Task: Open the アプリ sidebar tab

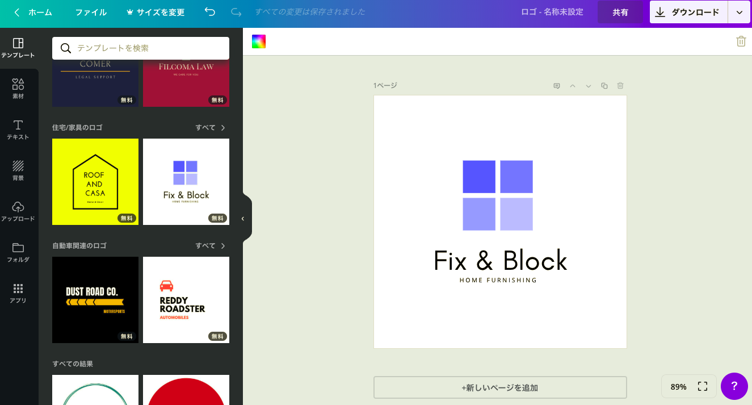Action: coord(18,294)
